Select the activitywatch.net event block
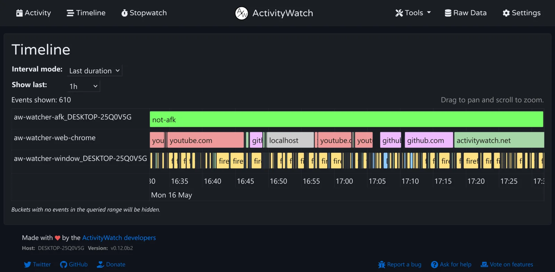Image resolution: width=555 pixels, height=272 pixels. pyautogui.click(x=499, y=140)
